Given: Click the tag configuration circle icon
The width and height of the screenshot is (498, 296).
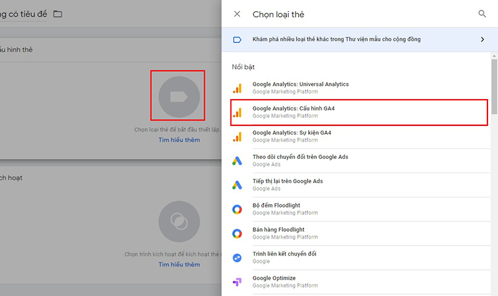Looking at the screenshot, I should click(x=179, y=97).
